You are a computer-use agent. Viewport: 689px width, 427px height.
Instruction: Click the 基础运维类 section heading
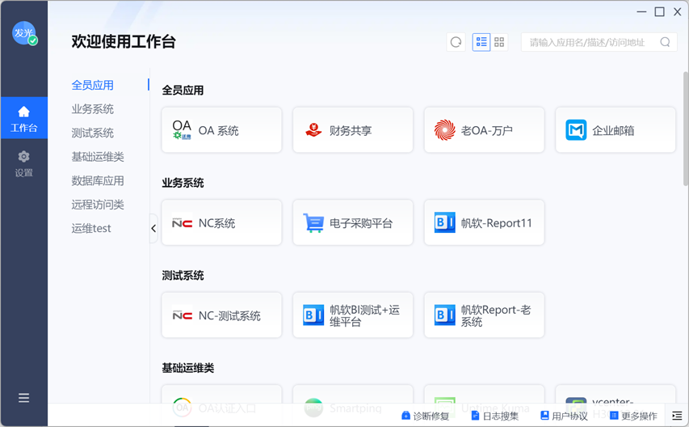(187, 368)
